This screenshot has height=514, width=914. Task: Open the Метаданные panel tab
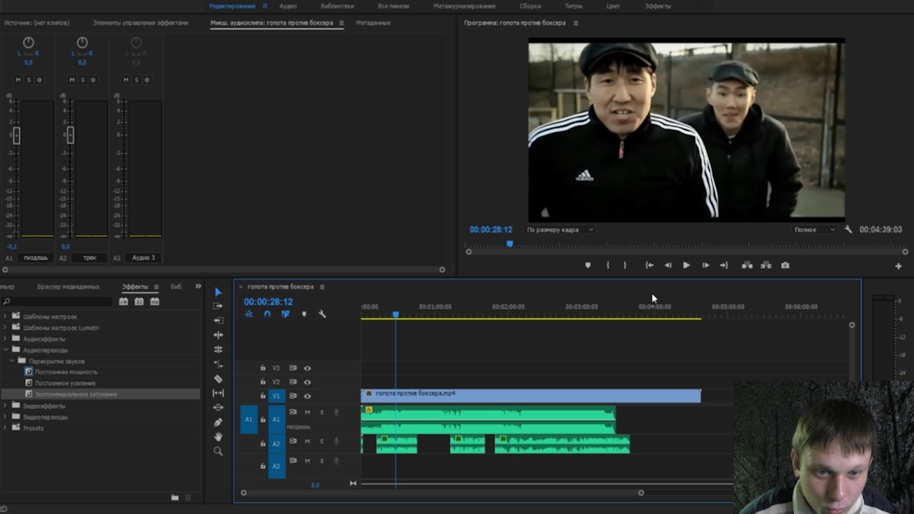point(373,23)
